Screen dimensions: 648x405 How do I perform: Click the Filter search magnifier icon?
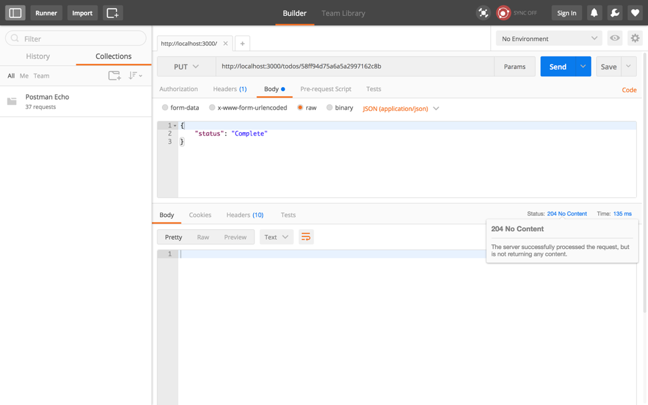pyautogui.click(x=15, y=39)
